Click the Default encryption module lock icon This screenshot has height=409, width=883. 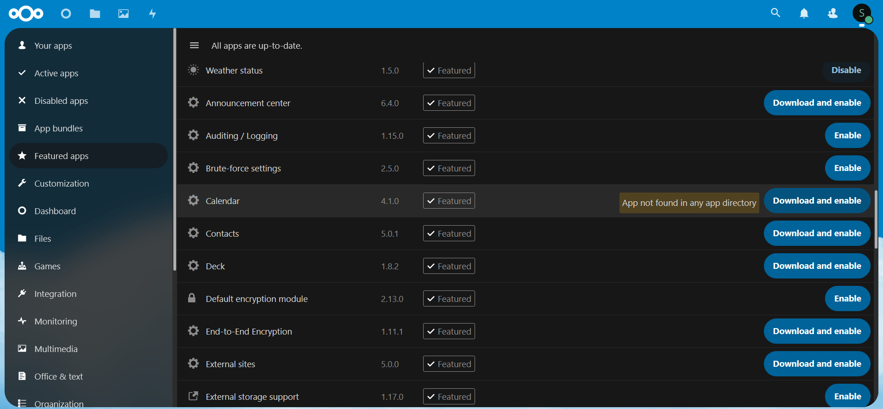coord(192,298)
